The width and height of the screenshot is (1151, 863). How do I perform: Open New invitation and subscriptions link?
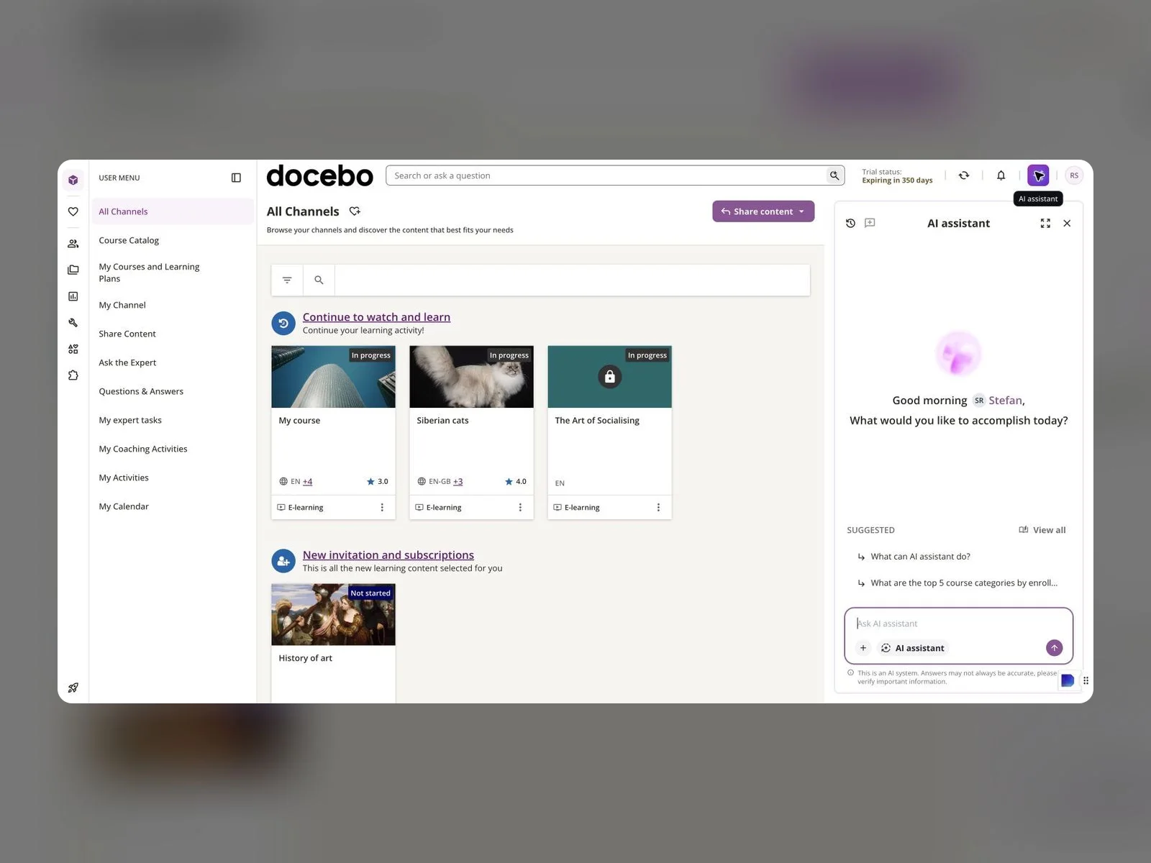pyautogui.click(x=388, y=555)
